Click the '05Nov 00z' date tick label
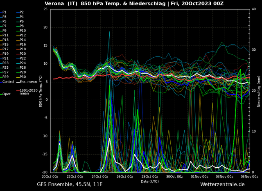Viewport: 262px width, 191px height. [250, 177]
